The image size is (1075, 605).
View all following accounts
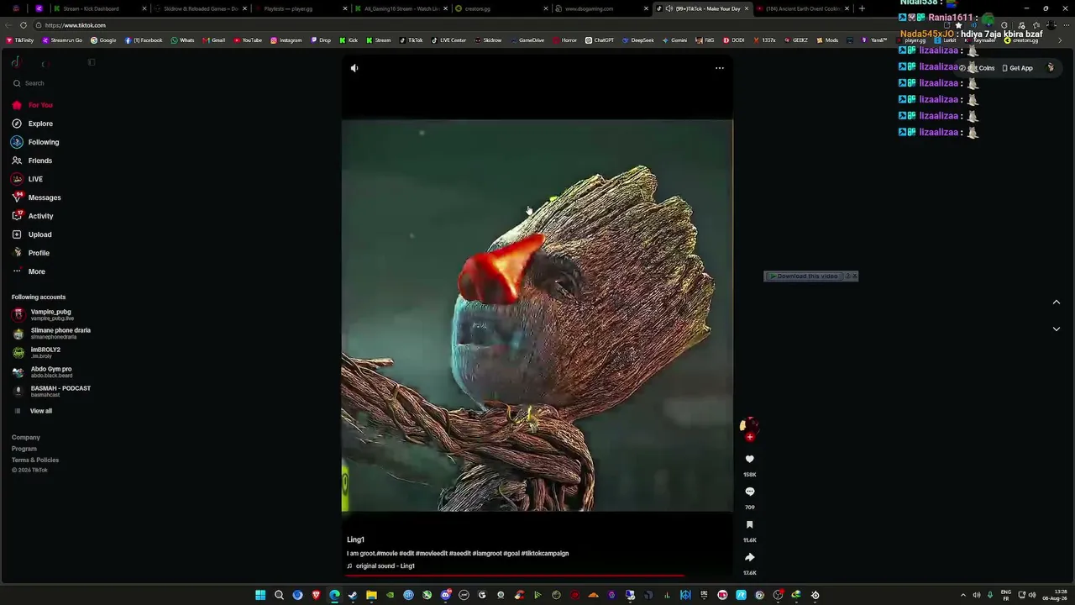pyautogui.click(x=34, y=411)
